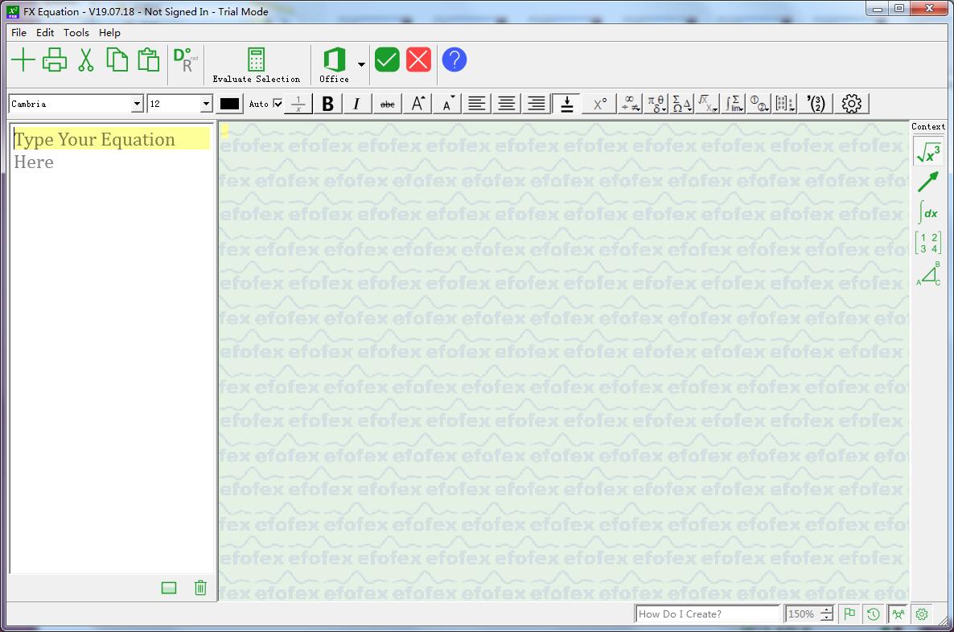
Task: Select the integral dx Context icon
Action: click(928, 212)
